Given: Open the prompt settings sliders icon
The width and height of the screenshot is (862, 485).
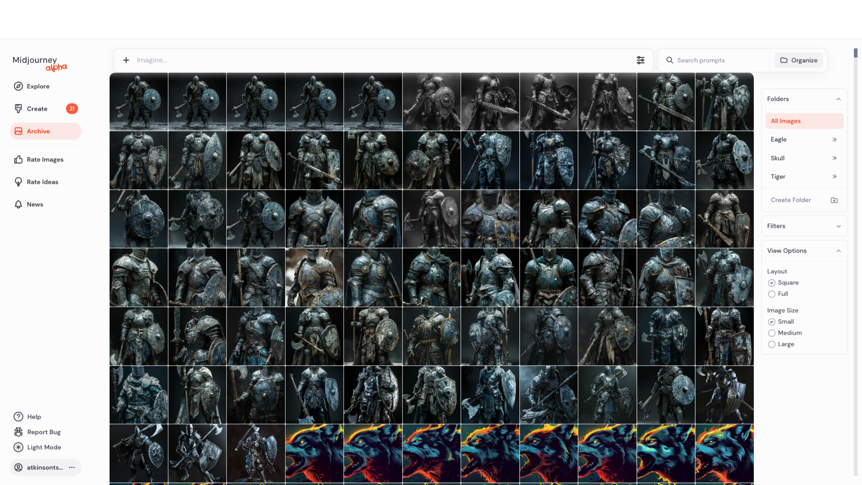Looking at the screenshot, I should [x=640, y=60].
